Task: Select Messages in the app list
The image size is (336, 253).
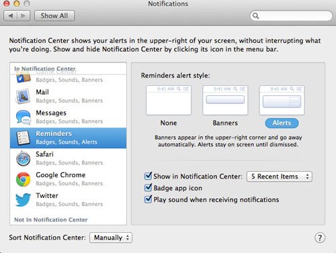Action: pyautogui.click(x=69, y=117)
